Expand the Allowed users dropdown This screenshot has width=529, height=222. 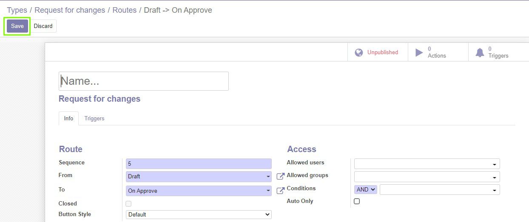point(427,164)
